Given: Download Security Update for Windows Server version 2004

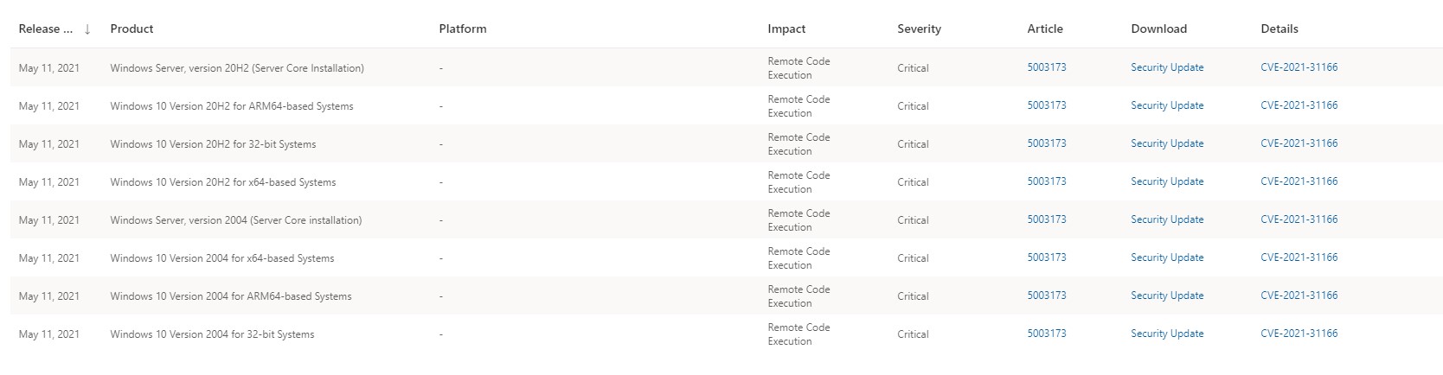Looking at the screenshot, I should click(x=1167, y=219).
